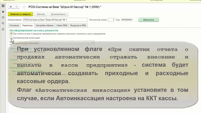Open the 'Выгрузка в ККМ' tab
The width and height of the screenshot is (201, 113).
tap(78, 25)
